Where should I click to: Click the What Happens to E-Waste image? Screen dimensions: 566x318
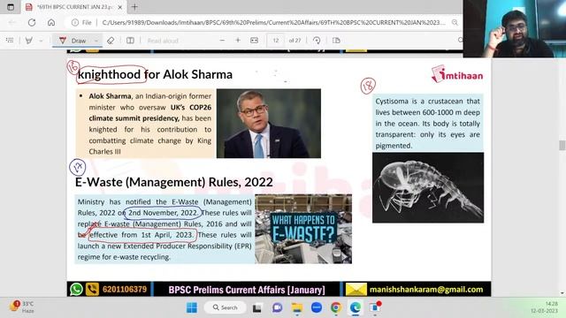(x=303, y=229)
